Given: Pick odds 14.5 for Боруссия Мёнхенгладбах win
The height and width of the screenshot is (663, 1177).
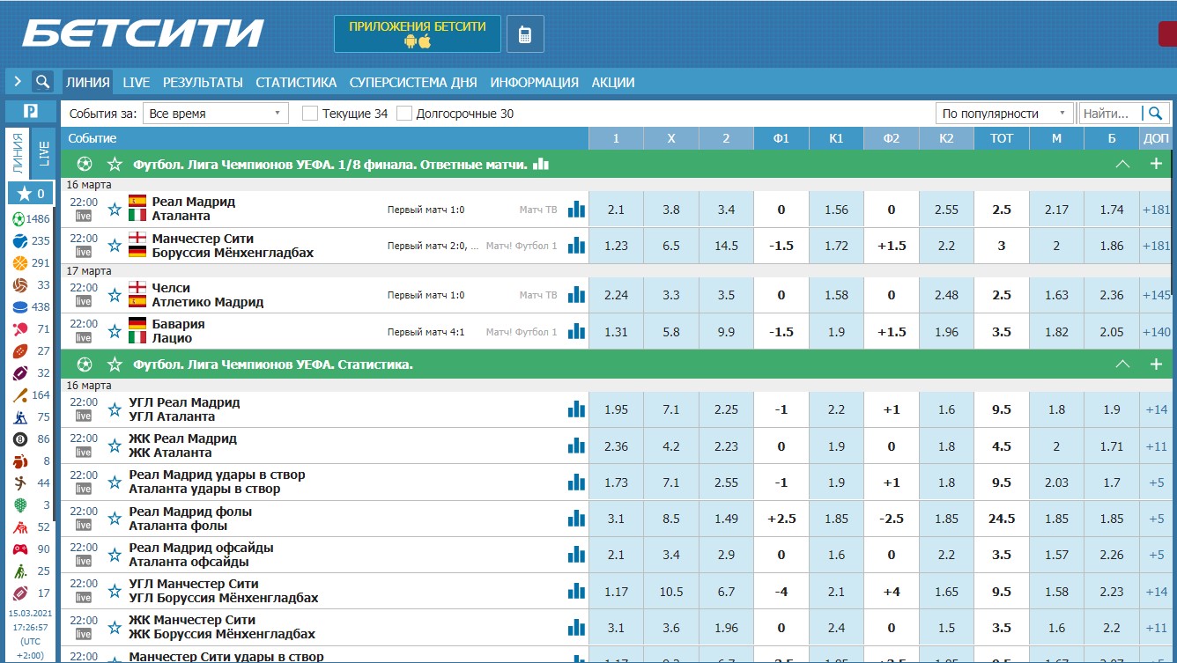Looking at the screenshot, I should tap(727, 246).
